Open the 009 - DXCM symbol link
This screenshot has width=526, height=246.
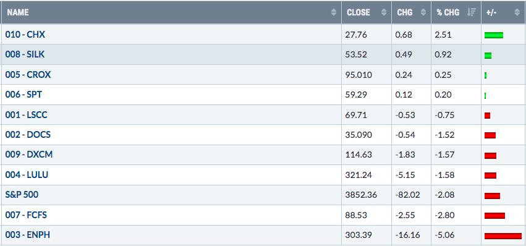(29, 155)
